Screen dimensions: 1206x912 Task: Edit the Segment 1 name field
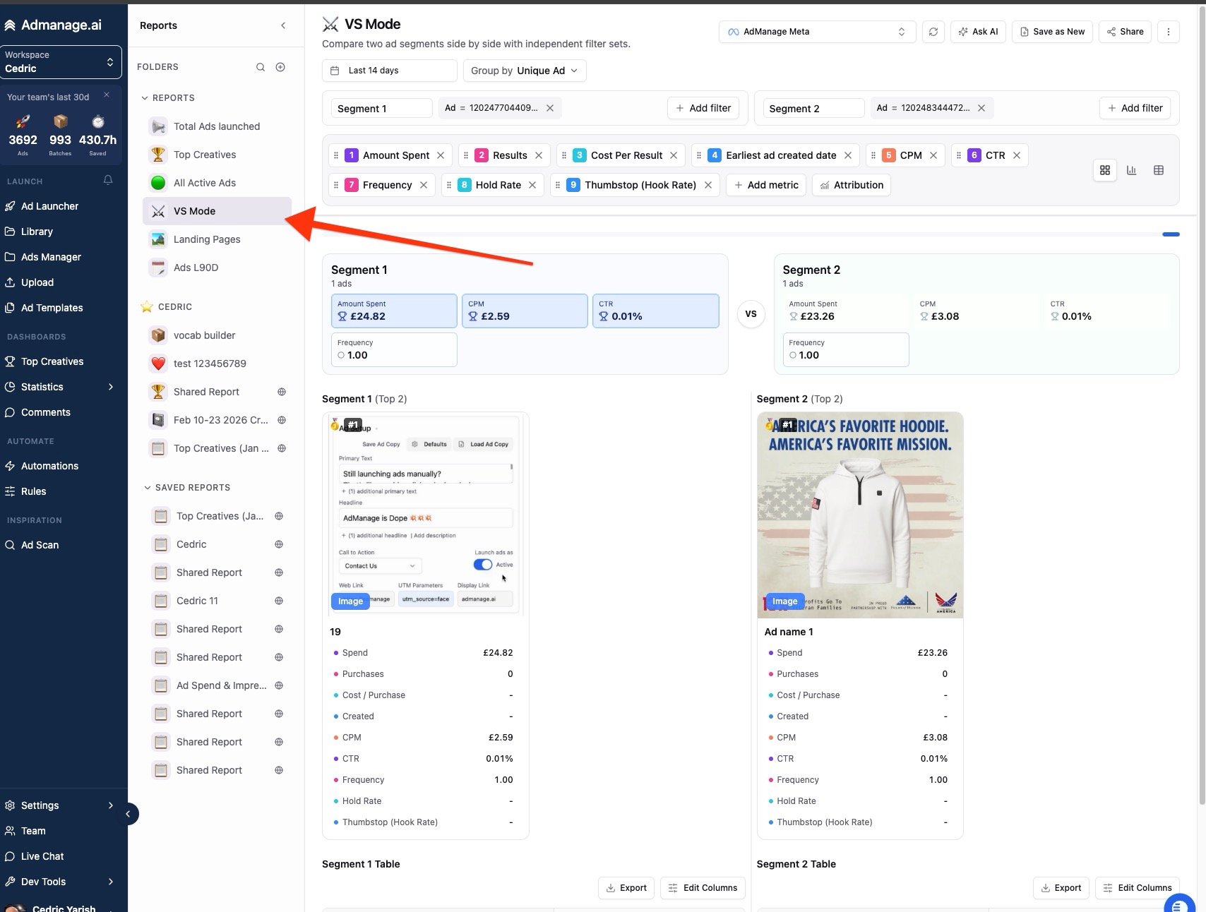381,108
